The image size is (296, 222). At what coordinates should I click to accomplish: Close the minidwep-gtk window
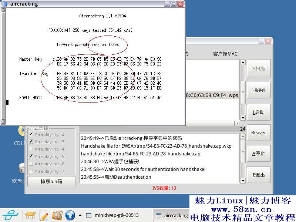(268, 41)
